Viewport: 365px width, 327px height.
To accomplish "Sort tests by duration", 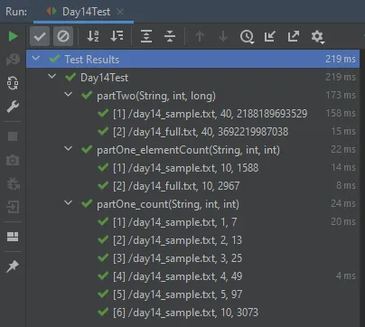I will pyautogui.click(x=117, y=36).
